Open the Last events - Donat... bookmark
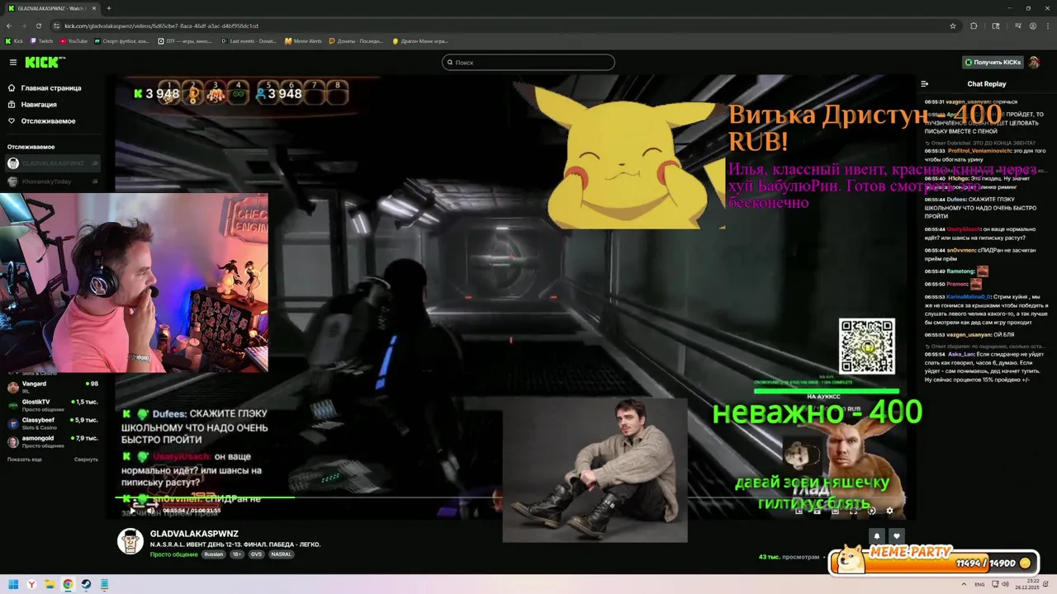 249,40
